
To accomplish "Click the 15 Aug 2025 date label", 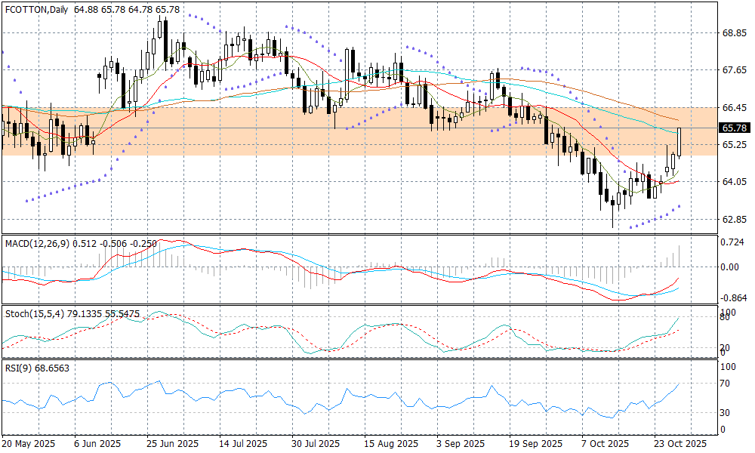I will pyautogui.click(x=390, y=443).
